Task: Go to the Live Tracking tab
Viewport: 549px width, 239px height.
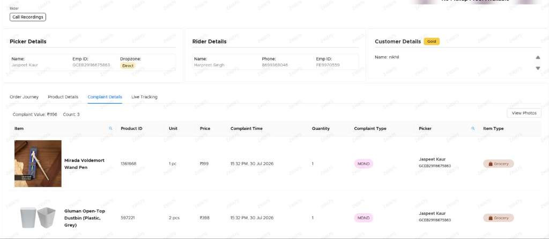Action: [x=144, y=97]
